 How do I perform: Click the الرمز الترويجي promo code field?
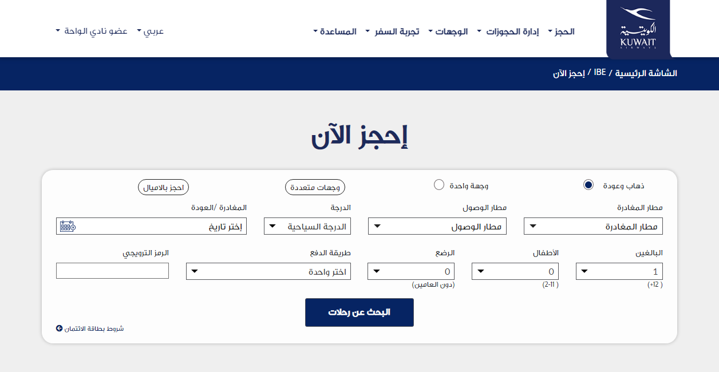112,271
